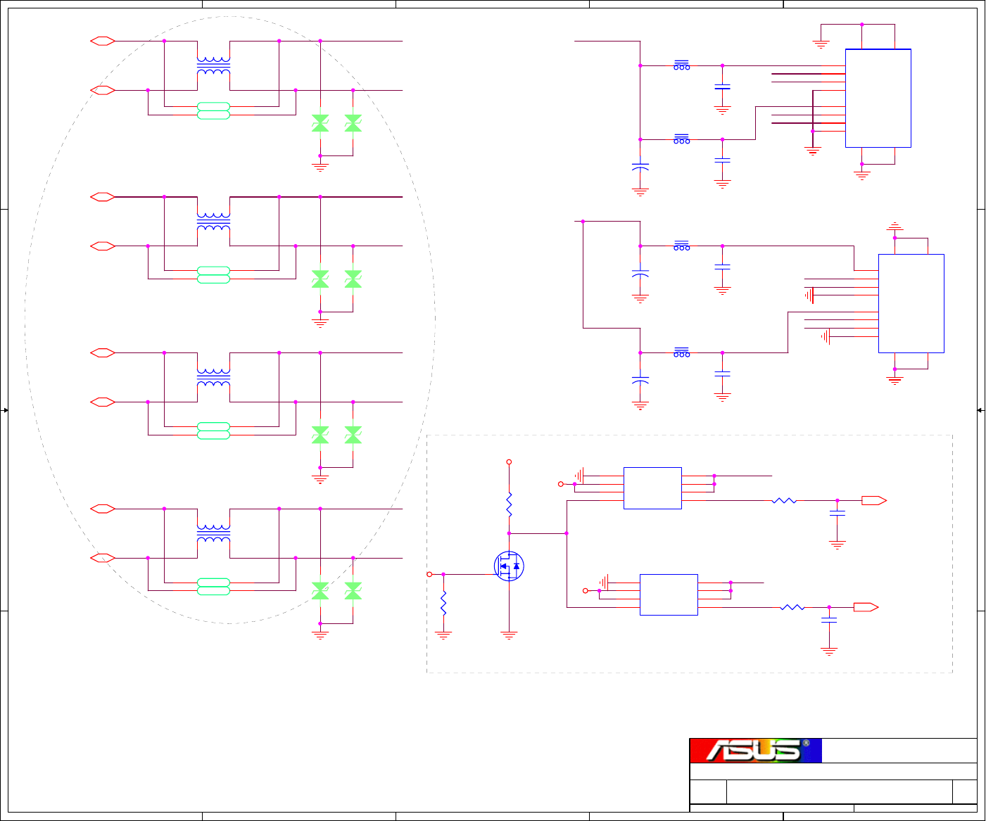Select the series resistor on lower IC output

[792, 607]
